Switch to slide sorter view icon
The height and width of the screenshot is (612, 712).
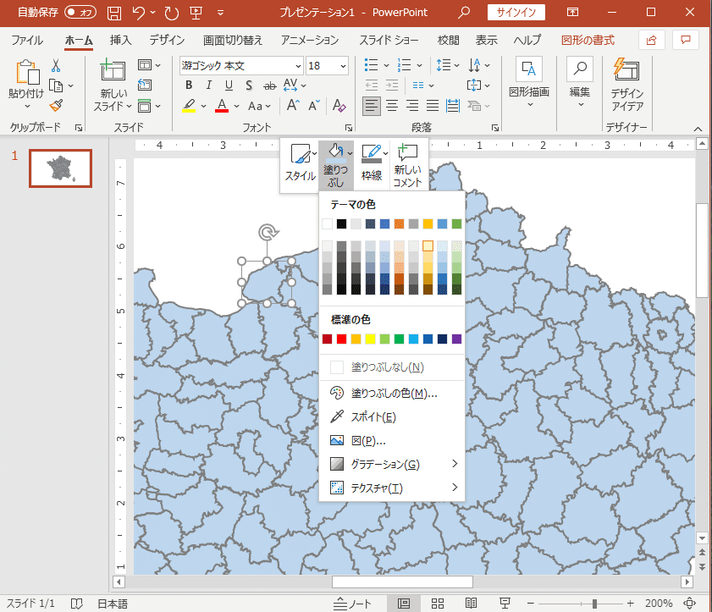point(438,604)
